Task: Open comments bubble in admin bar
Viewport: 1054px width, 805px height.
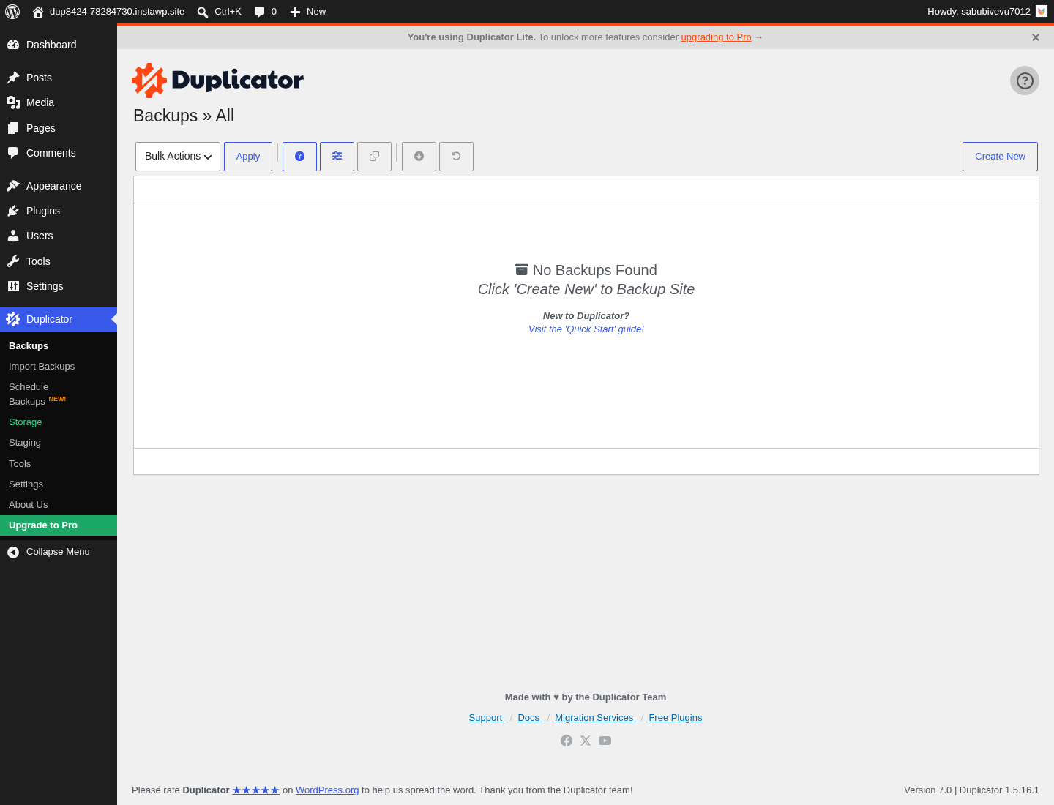Action: tap(265, 12)
